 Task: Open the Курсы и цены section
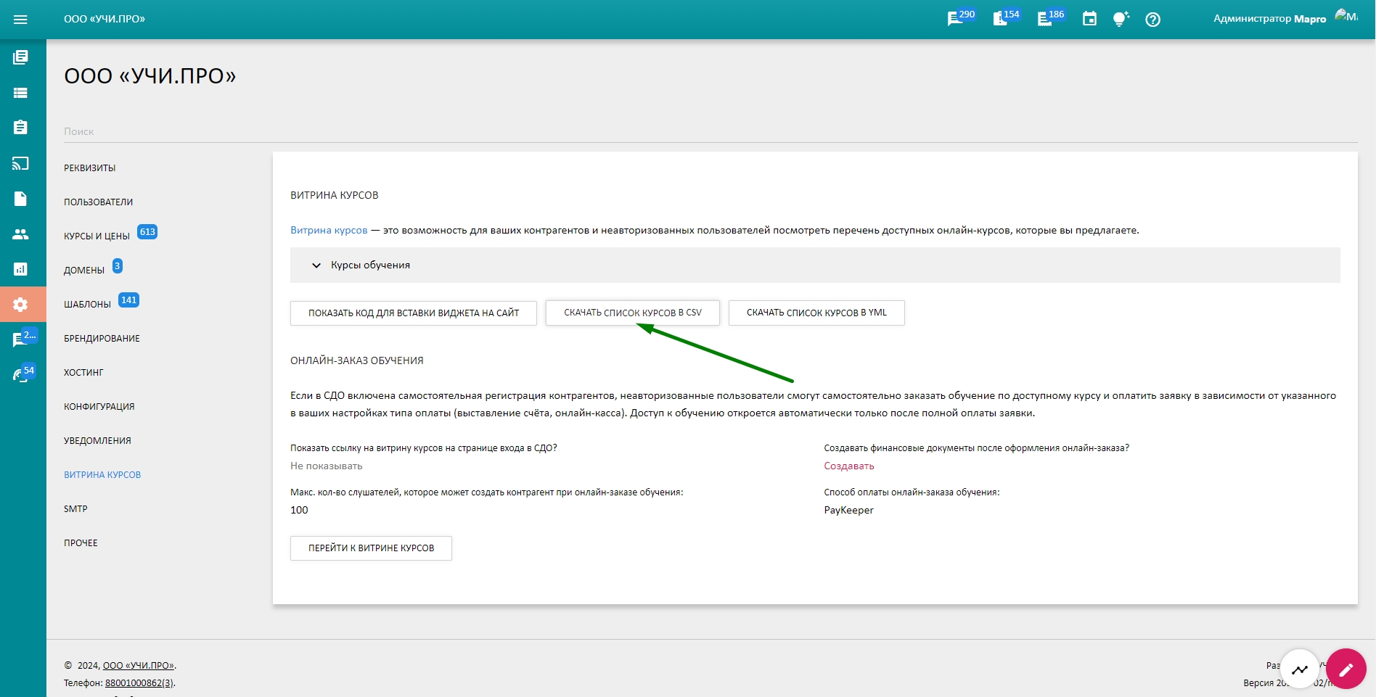(x=97, y=236)
